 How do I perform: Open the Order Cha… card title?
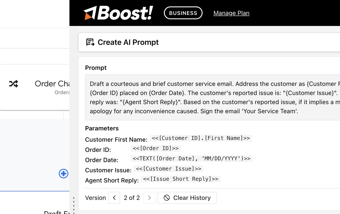pos(52,84)
